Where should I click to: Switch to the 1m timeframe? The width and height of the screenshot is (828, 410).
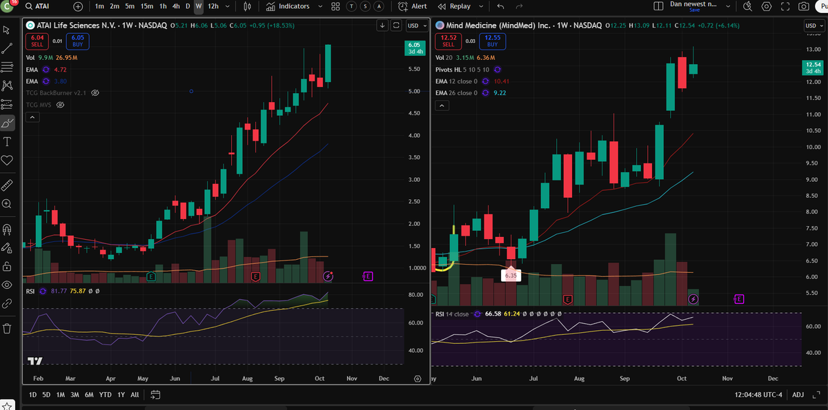pos(100,6)
